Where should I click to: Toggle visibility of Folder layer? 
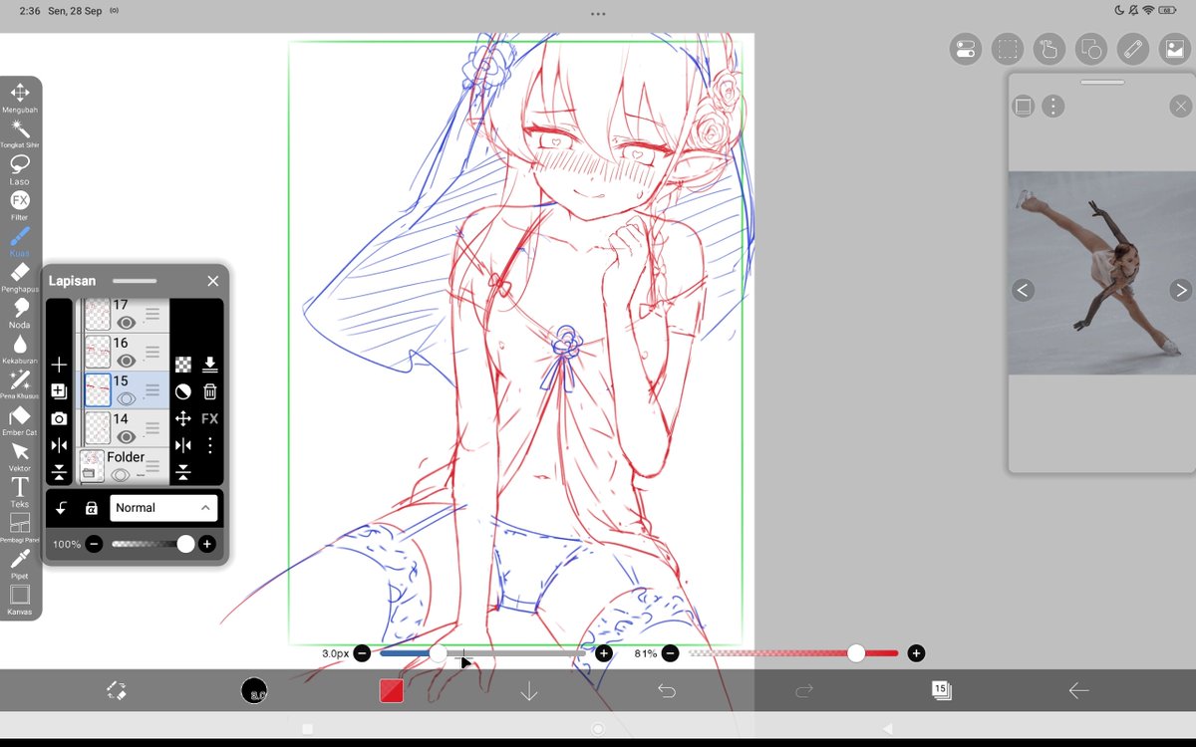click(121, 474)
